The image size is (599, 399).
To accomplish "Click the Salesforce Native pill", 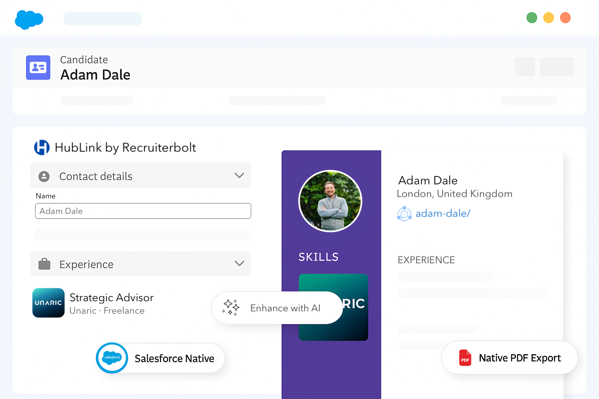I will tap(160, 358).
